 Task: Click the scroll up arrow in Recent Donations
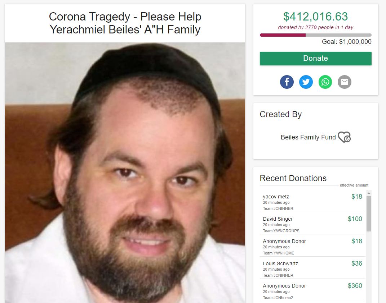(x=369, y=193)
